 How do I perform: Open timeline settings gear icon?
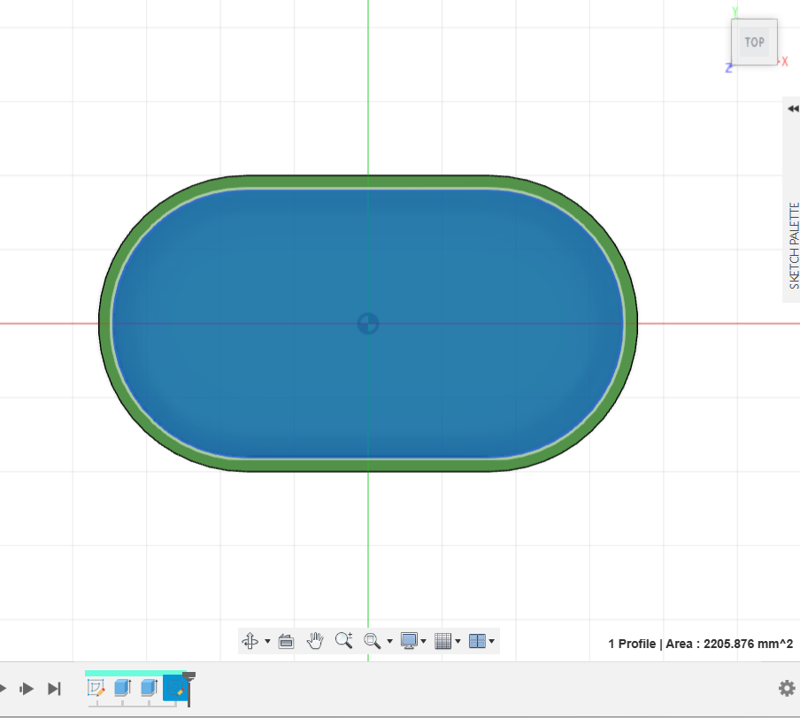(786, 688)
